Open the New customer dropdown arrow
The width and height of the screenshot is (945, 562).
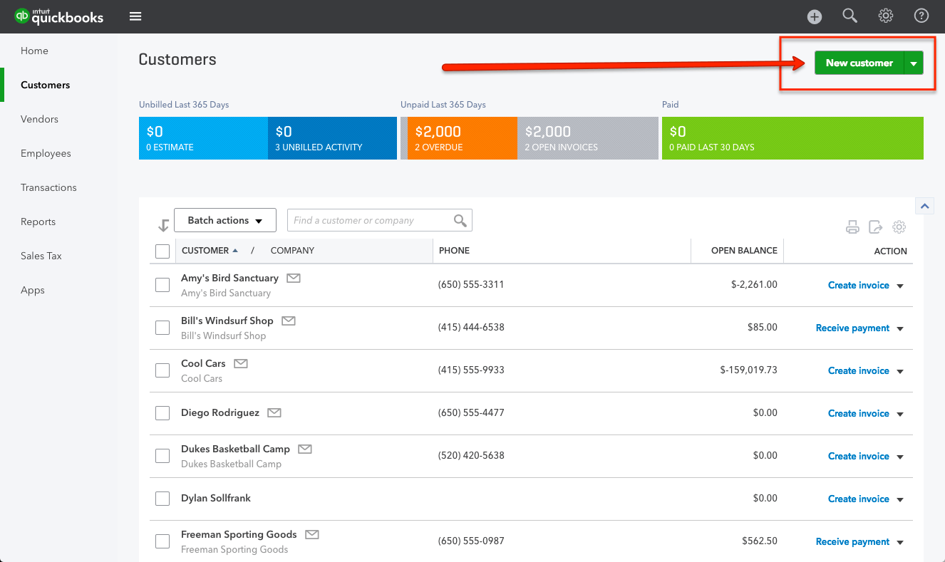coord(914,63)
